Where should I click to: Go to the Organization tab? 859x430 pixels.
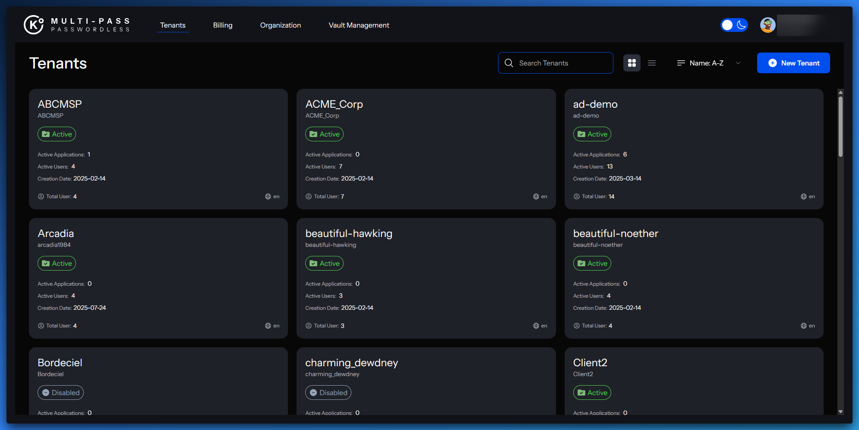[281, 25]
